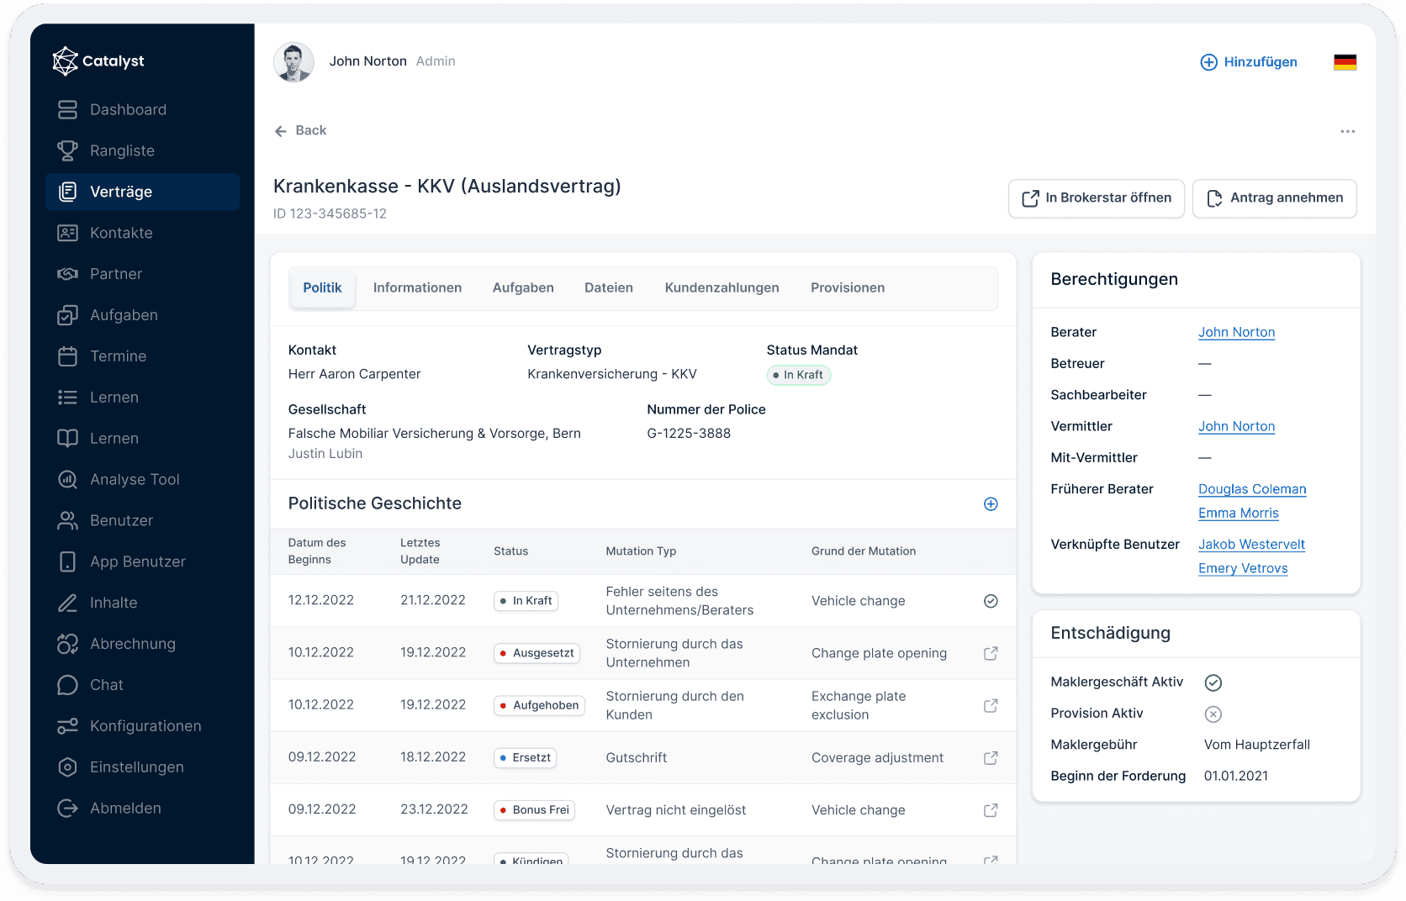Viewport: 1406px width, 901px height.
Task: Click Ausgesetzt status badge
Action: tap(536, 654)
